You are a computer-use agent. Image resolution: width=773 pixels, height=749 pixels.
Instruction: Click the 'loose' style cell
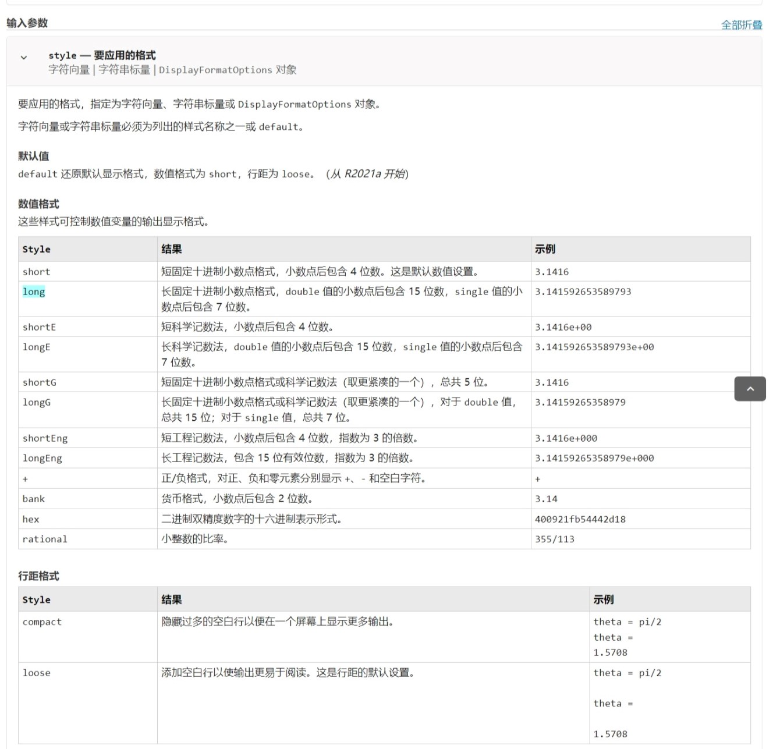point(37,673)
